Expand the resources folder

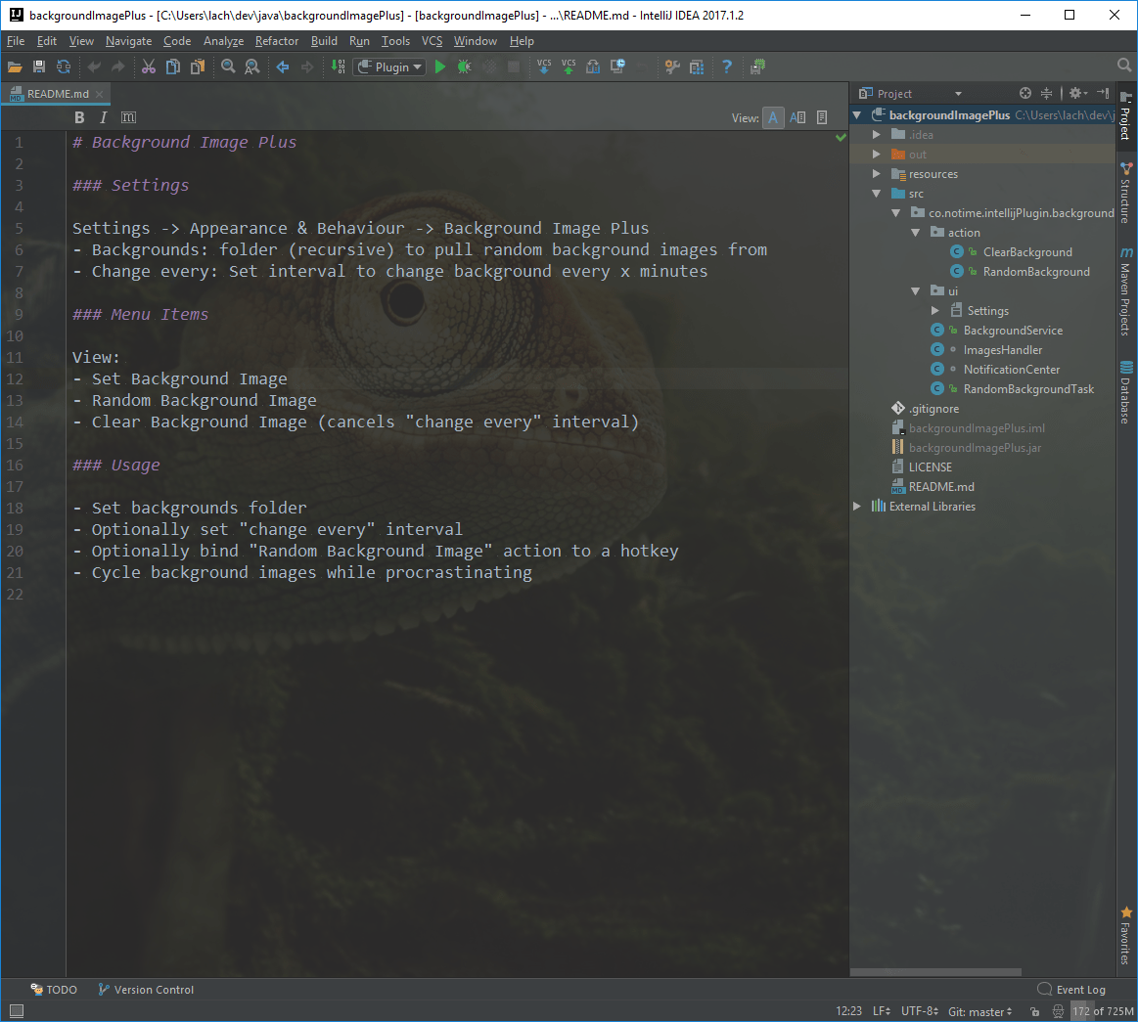click(877, 174)
